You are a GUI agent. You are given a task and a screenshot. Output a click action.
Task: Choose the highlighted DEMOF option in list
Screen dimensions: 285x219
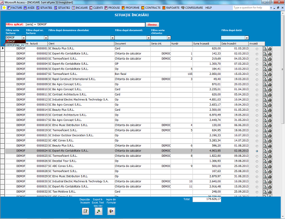(x=15, y=42)
